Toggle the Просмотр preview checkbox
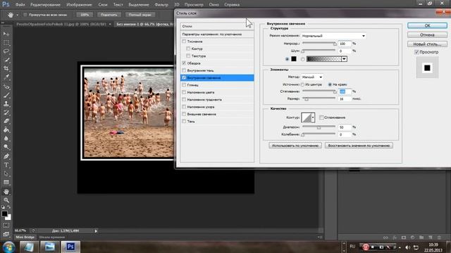Viewport: 451px width, 253px height. click(x=416, y=52)
